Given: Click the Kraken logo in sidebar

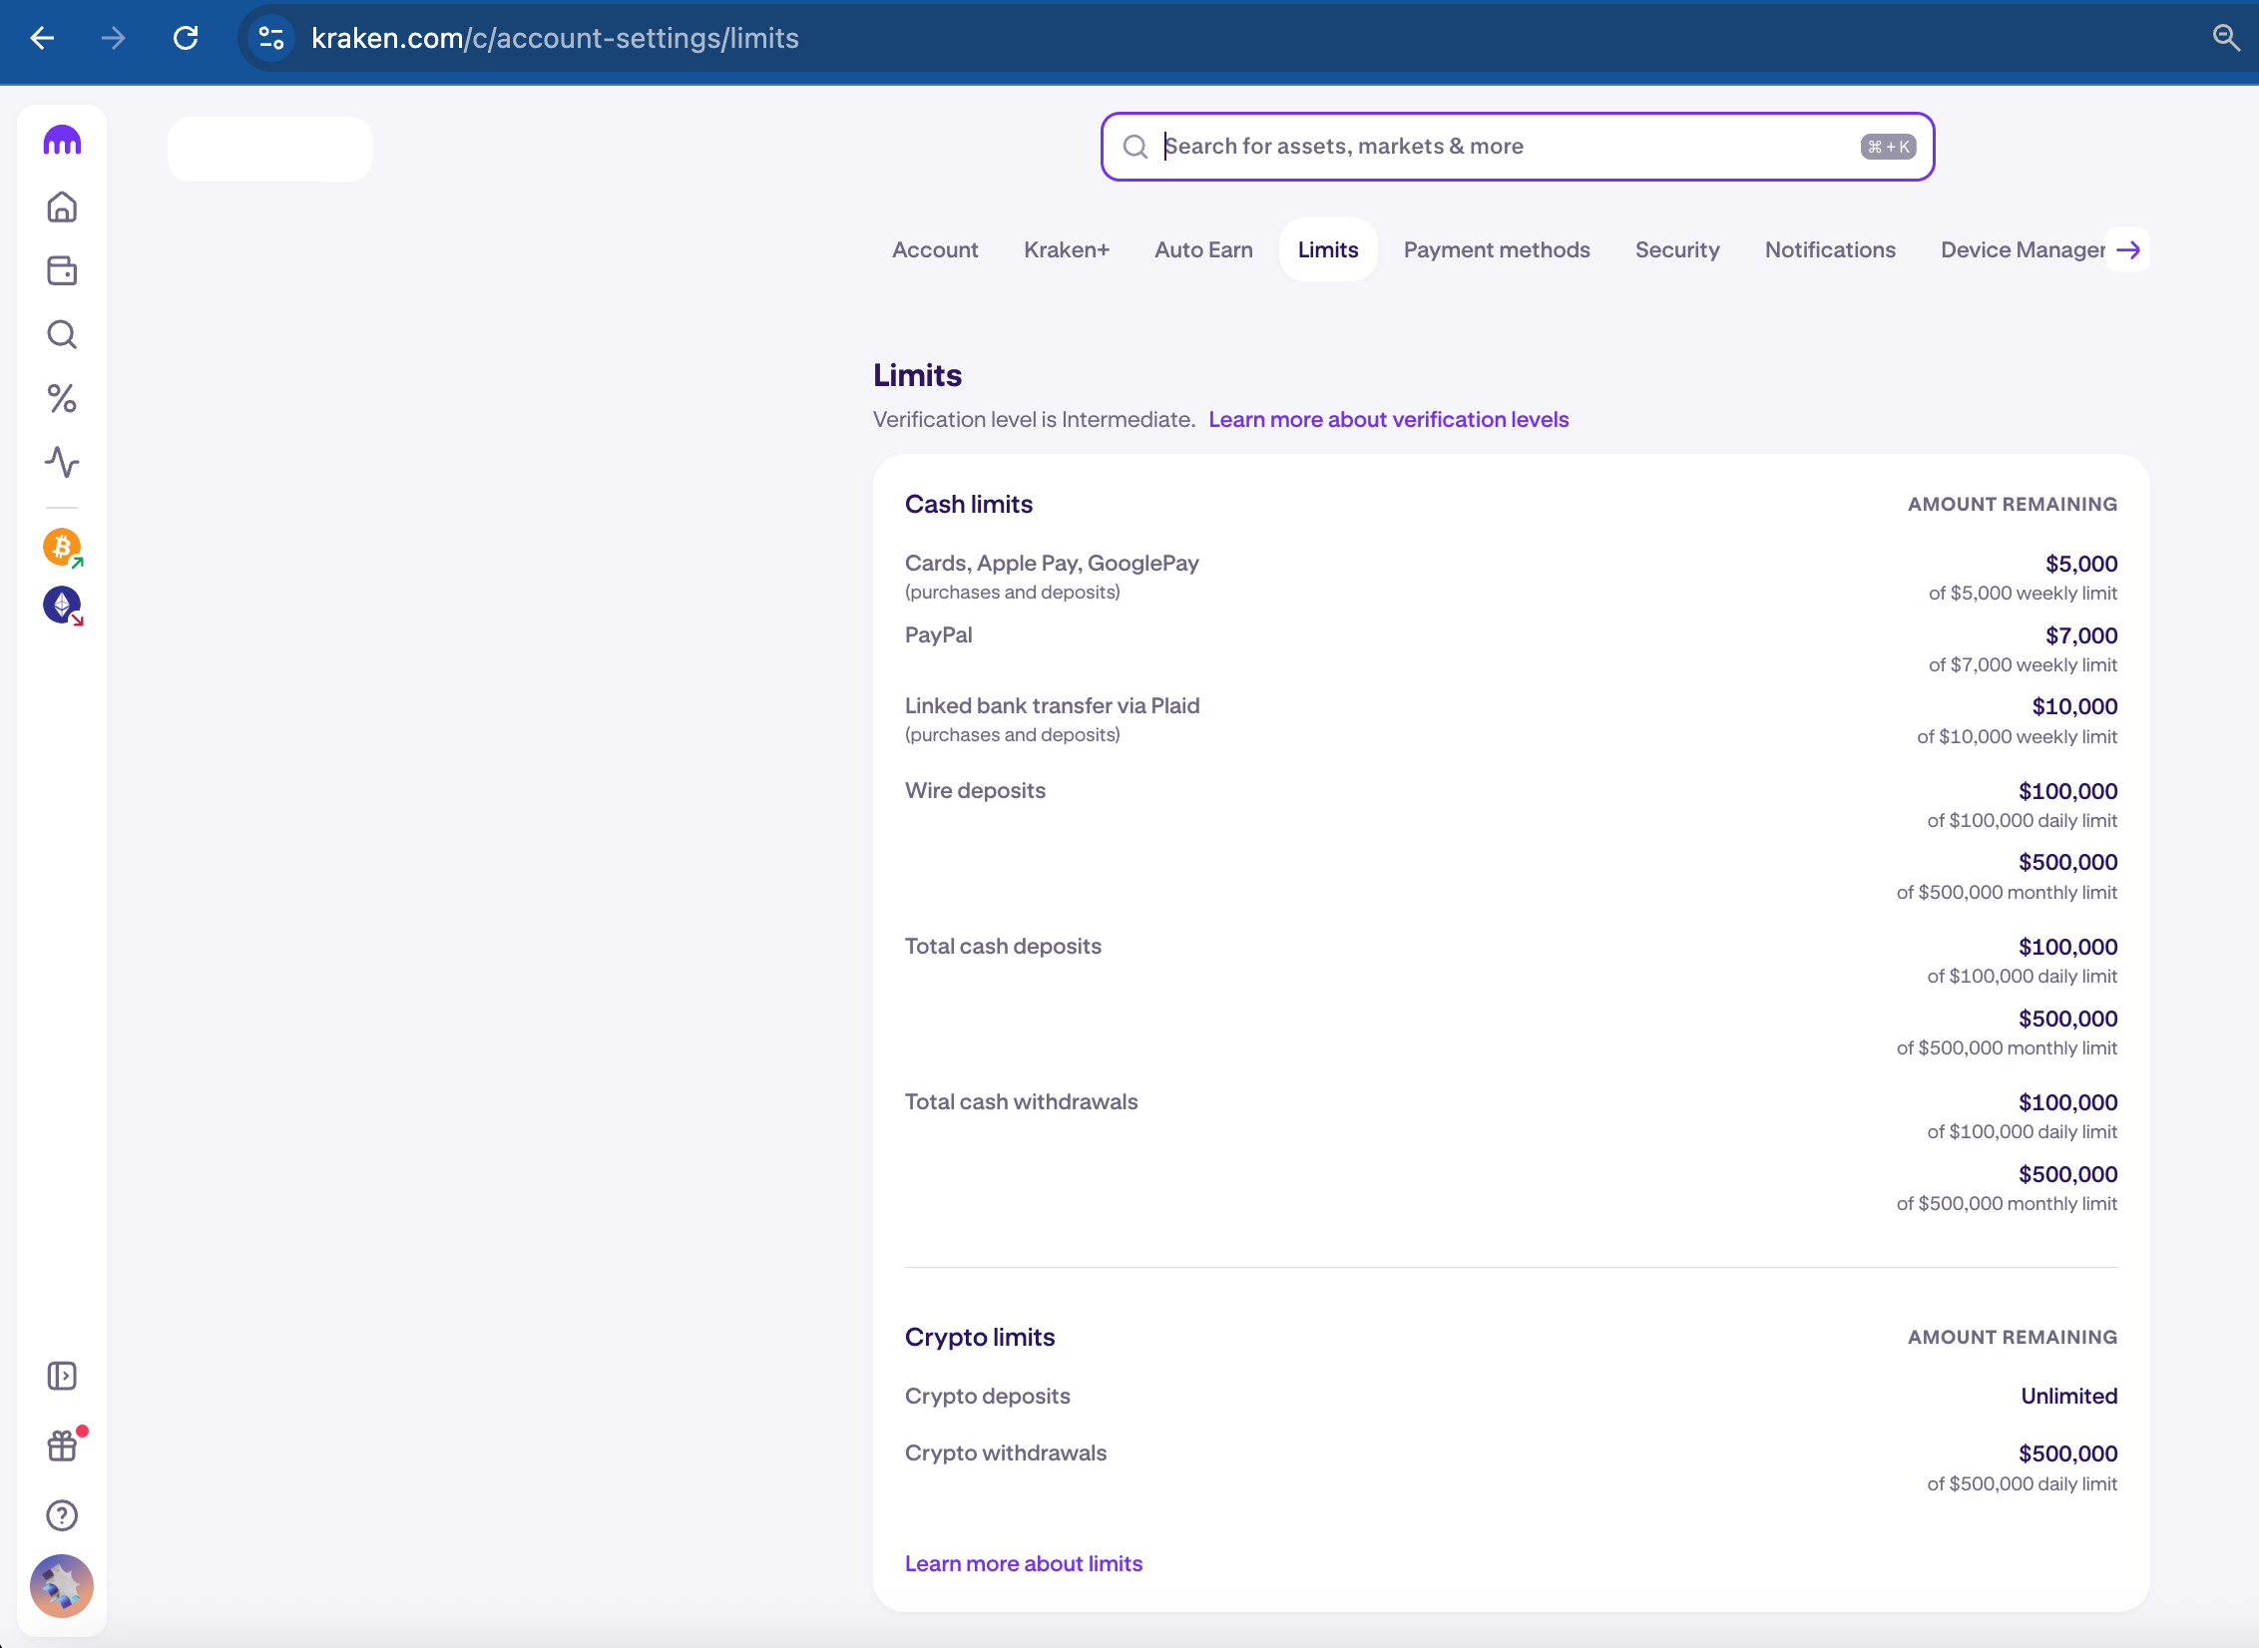Looking at the screenshot, I should 62,142.
